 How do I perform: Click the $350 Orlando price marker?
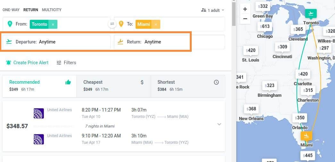coord(299,118)
